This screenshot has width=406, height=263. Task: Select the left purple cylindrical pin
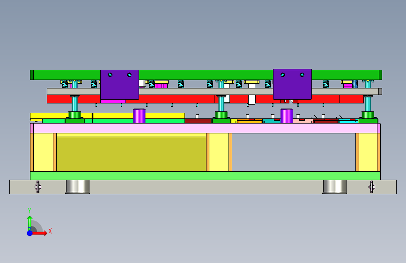tap(139, 116)
